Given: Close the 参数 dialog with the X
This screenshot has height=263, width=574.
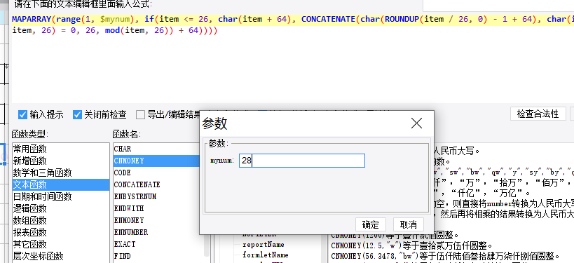Looking at the screenshot, I should 416,123.
